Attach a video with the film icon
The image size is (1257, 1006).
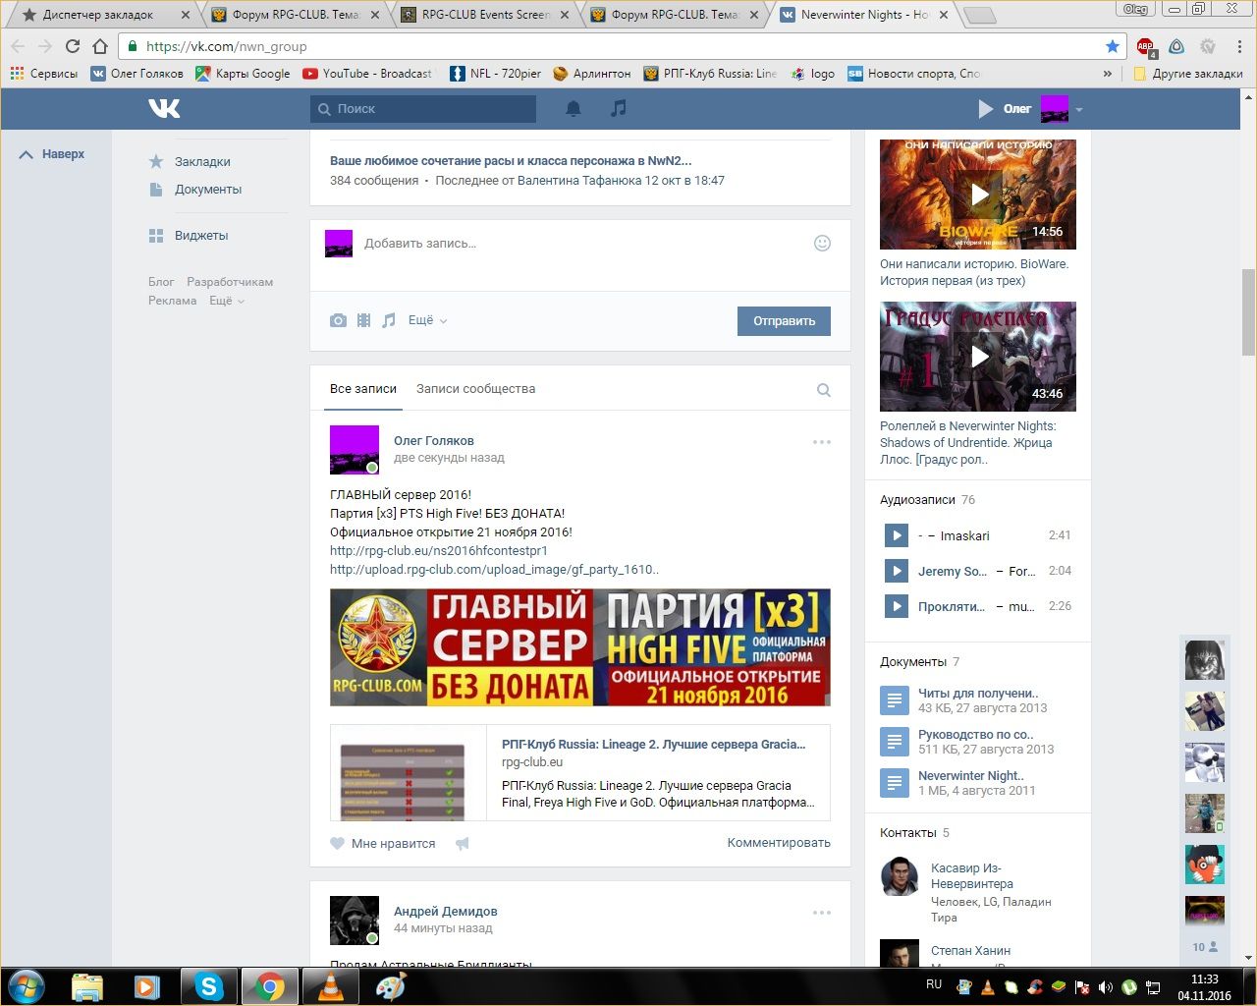point(363,320)
